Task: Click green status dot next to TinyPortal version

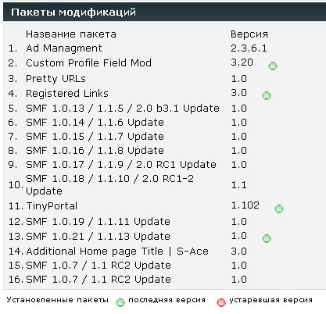Action: (279, 209)
